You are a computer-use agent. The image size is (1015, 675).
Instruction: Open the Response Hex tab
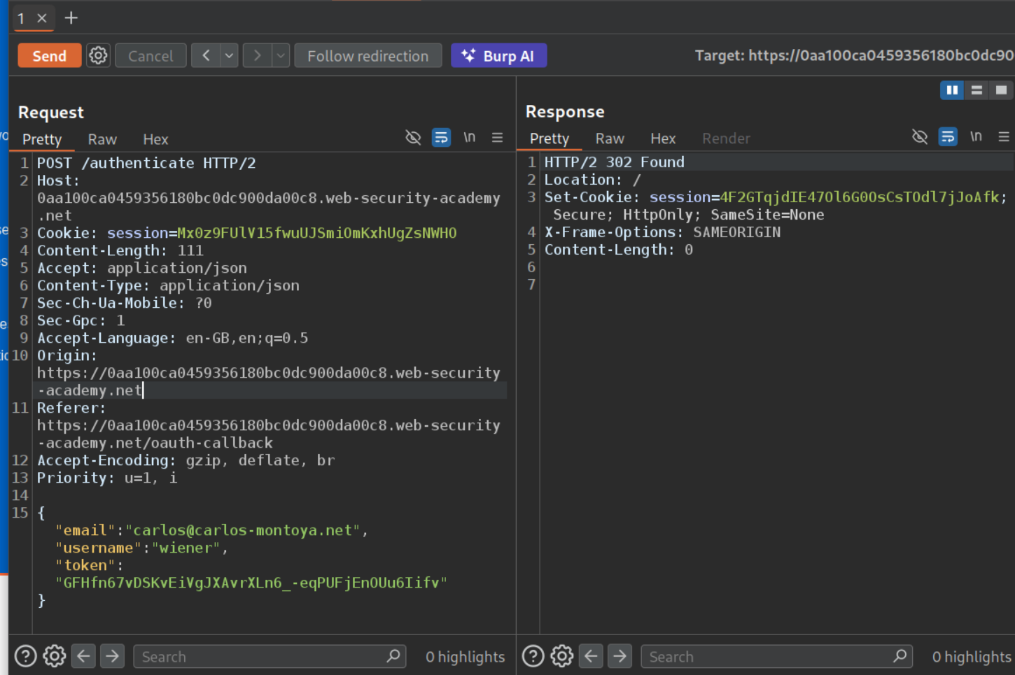[662, 138]
